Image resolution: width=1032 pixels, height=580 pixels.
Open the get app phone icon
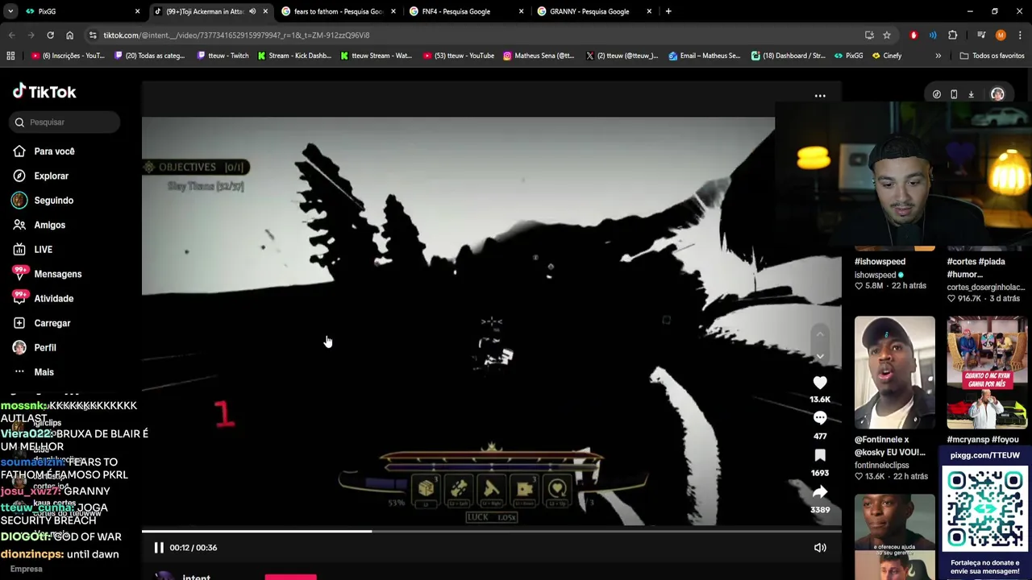pyautogui.click(x=954, y=95)
